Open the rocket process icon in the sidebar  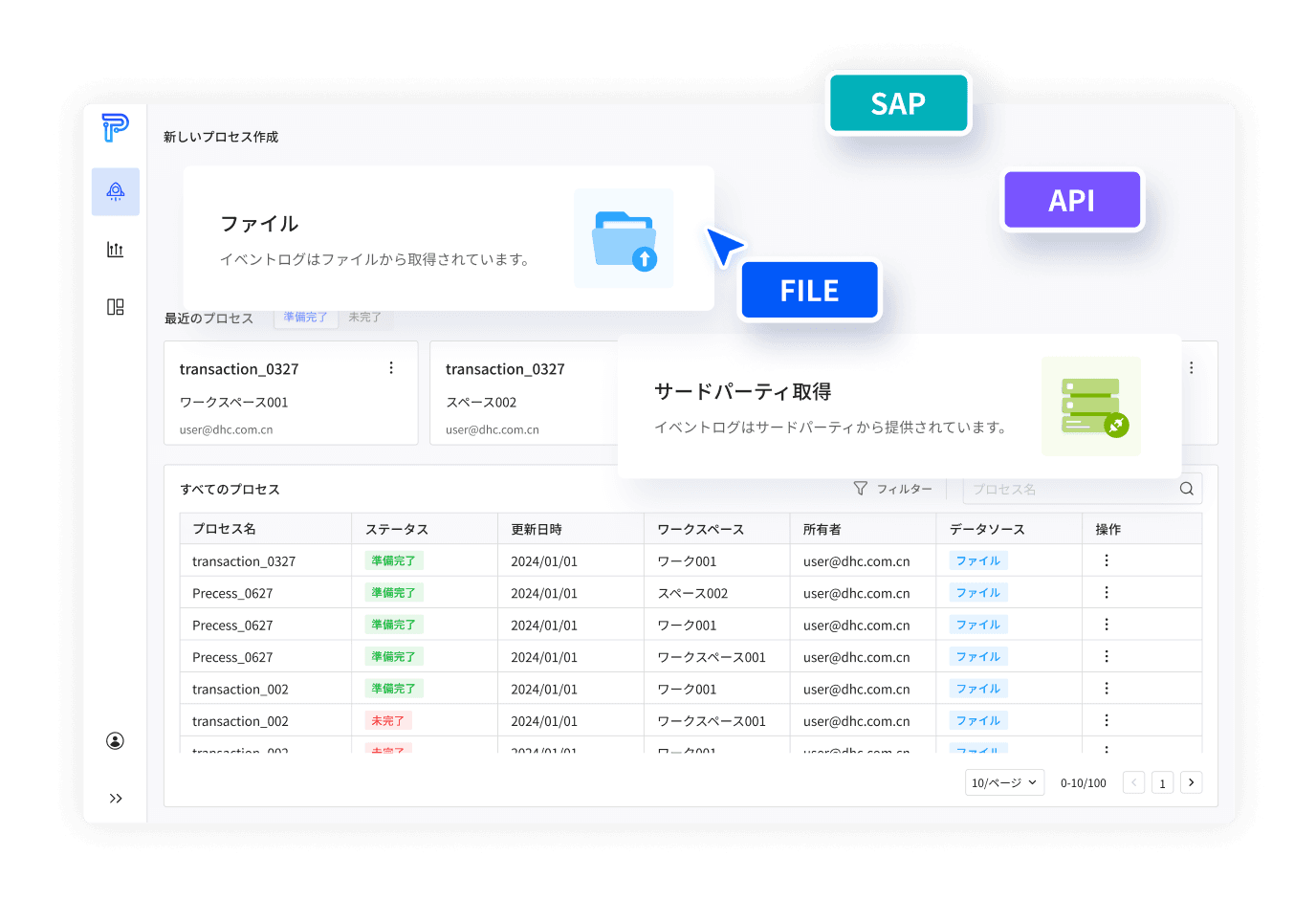pos(116,191)
